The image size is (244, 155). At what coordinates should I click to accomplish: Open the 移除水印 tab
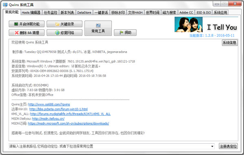tap(118, 13)
